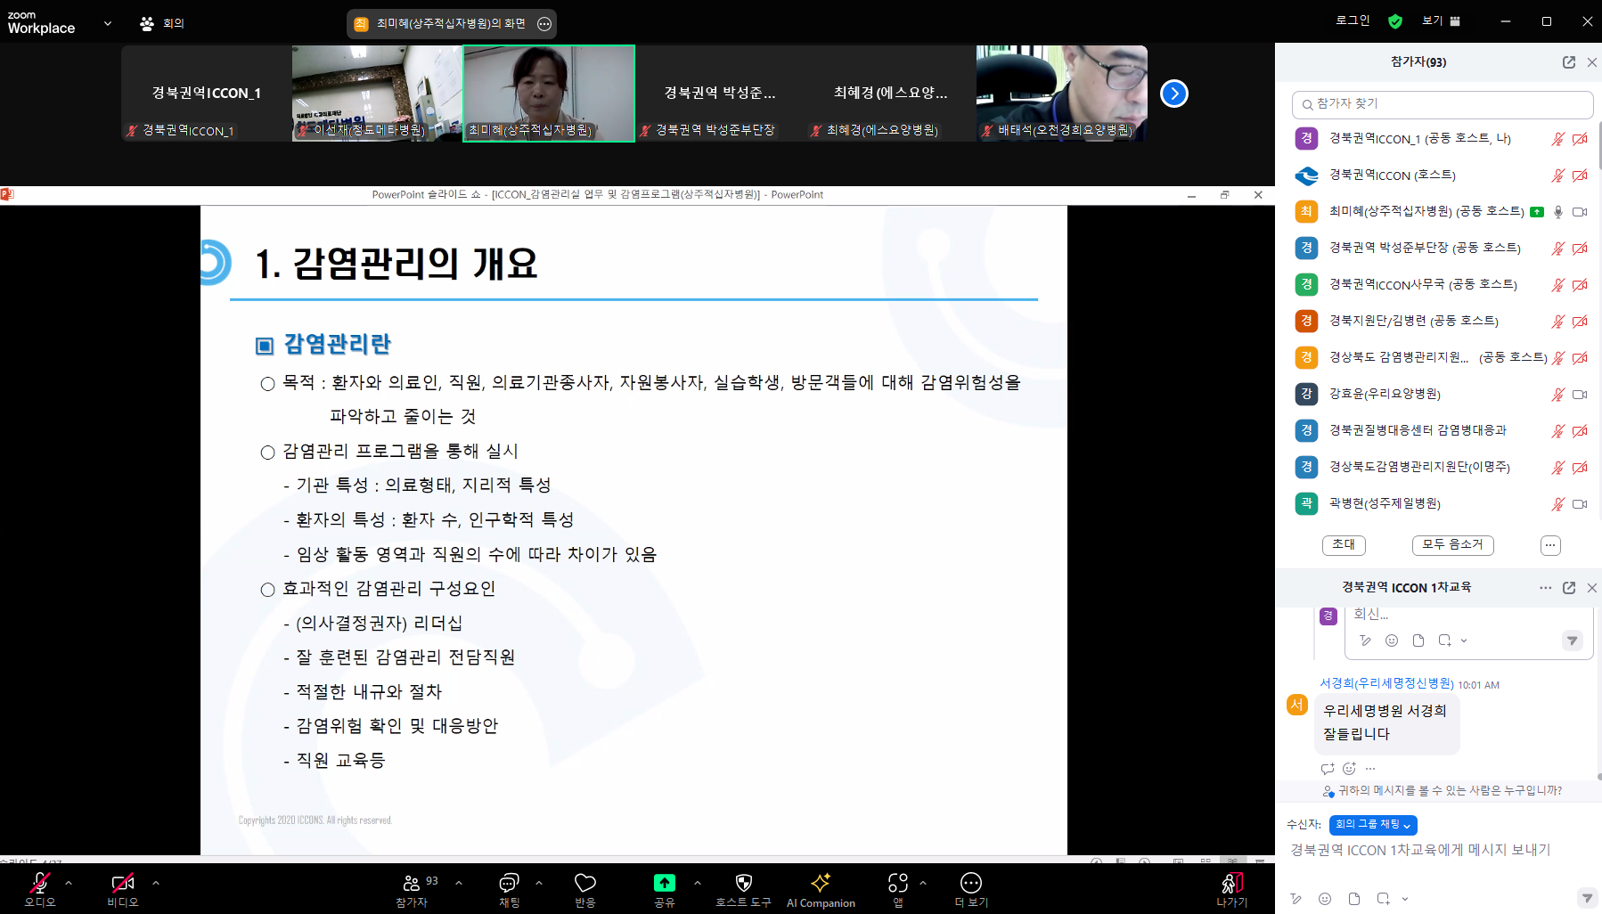
Task: Open participants panel more options ellipsis button
Action: [1550, 544]
